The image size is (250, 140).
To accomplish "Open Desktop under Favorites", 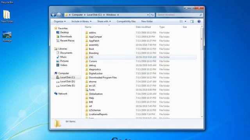I will 64,32.
